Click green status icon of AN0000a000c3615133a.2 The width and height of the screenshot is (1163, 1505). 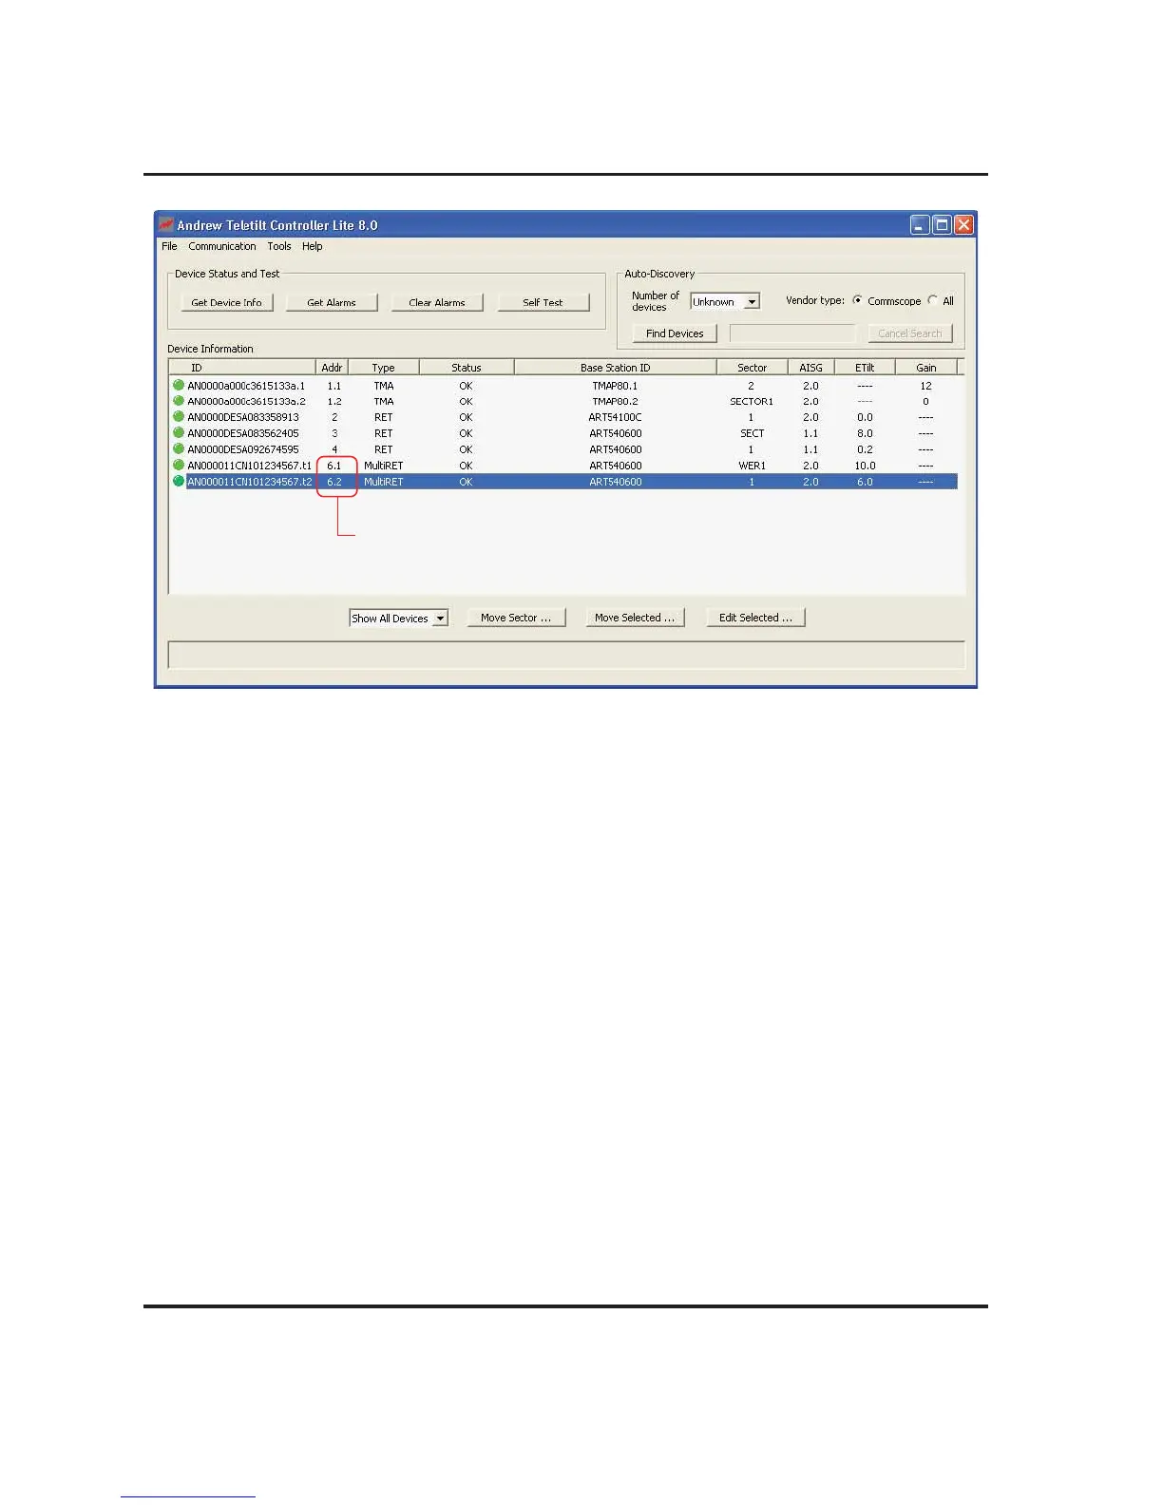(179, 401)
